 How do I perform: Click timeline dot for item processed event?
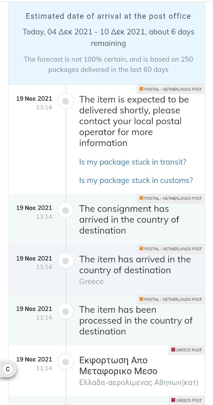[66, 311]
